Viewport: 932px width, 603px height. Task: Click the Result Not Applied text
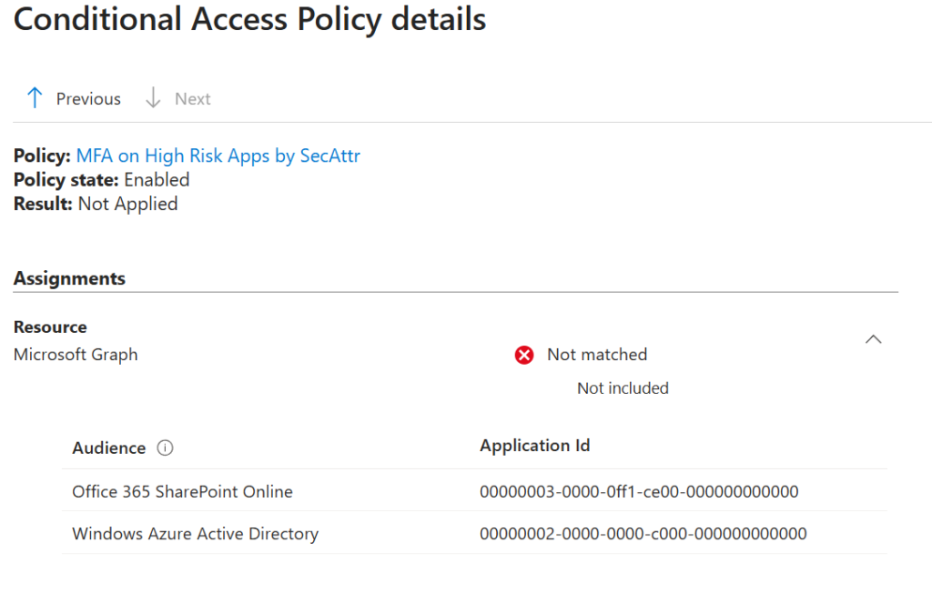127,204
